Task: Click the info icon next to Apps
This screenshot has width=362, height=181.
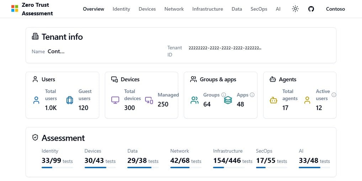Action: (252, 95)
